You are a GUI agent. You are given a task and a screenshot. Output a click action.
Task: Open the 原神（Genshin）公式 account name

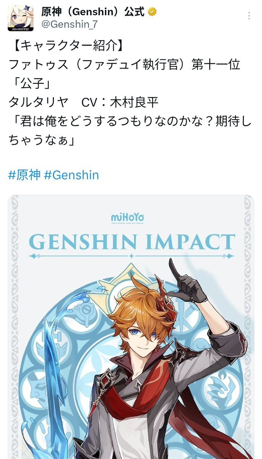93,12
